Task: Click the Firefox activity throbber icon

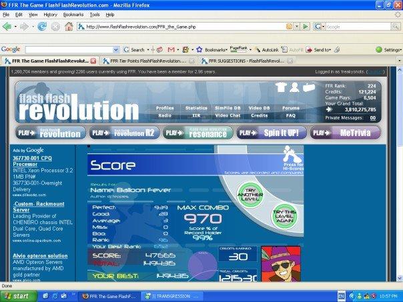Action: 398,15
